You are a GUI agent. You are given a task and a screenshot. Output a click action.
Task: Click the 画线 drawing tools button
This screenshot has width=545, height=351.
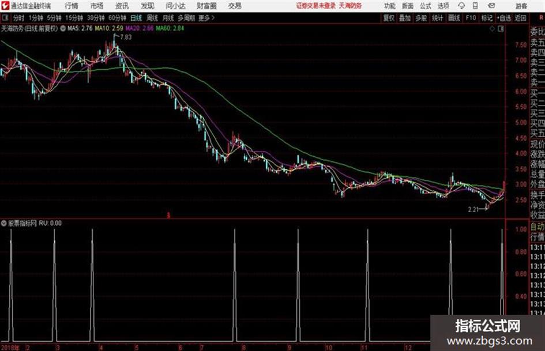(454, 18)
